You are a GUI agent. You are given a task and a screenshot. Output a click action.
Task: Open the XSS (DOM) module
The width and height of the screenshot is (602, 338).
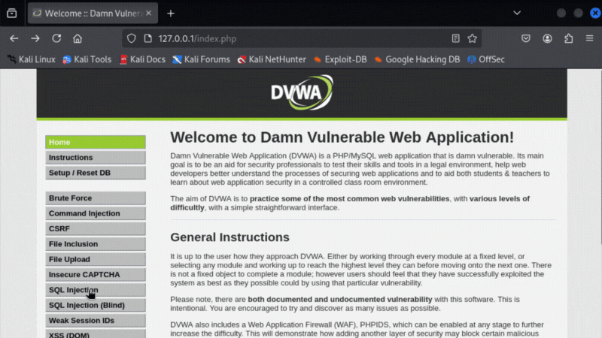click(x=96, y=333)
